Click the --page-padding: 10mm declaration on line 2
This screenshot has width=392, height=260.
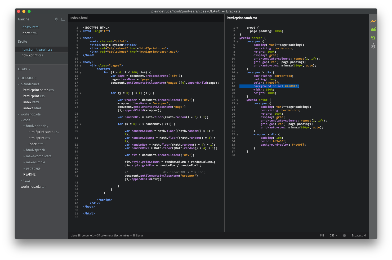pyautogui.click(x=265, y=31)
